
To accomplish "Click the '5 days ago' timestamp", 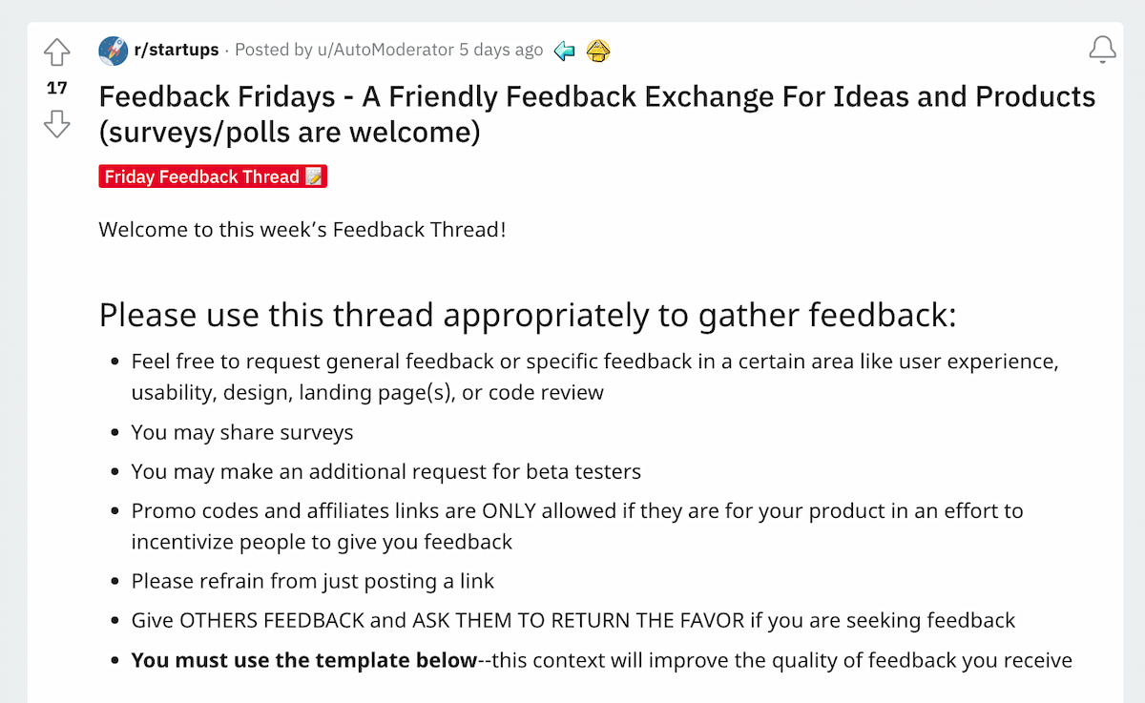I will click(501, 50).
